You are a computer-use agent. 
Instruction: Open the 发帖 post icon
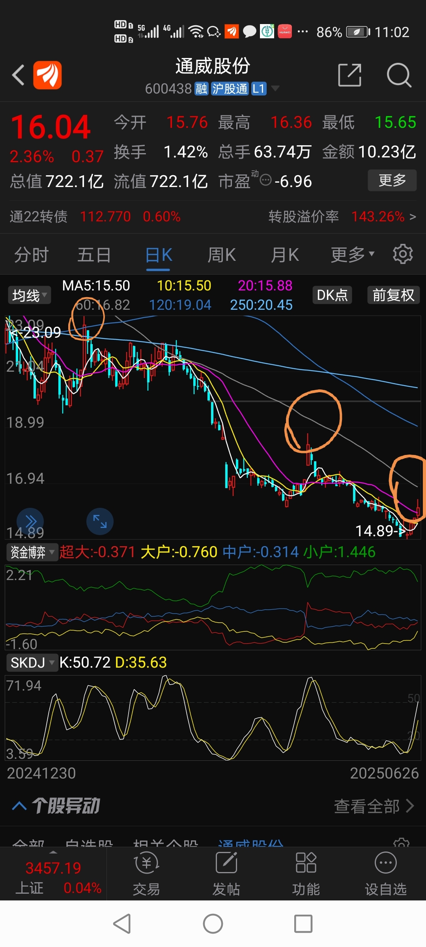tap(226, 874)
